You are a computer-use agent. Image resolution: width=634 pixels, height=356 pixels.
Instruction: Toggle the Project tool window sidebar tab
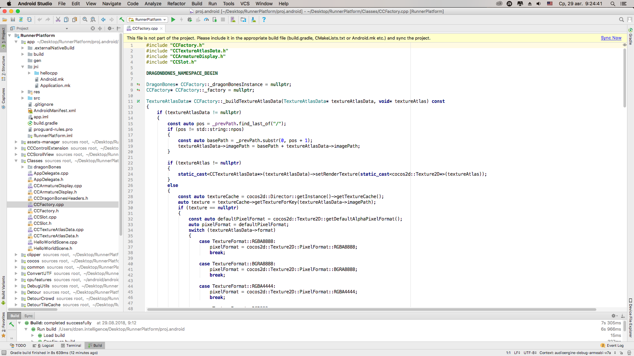[4, 37]
